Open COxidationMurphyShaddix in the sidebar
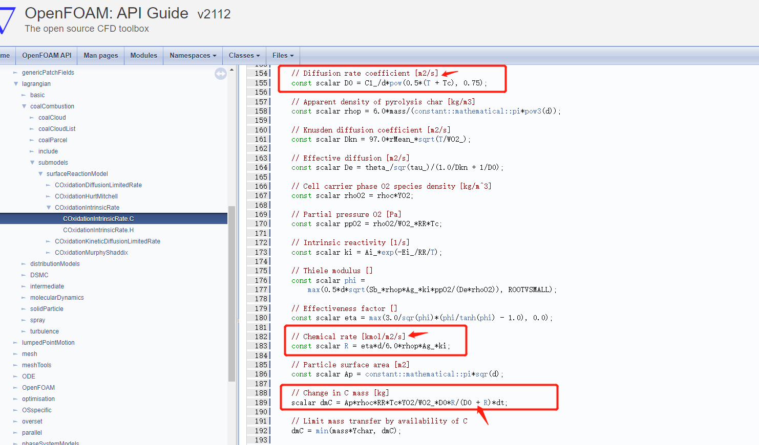This screenshot has width=759, height=445. [93, 252]
